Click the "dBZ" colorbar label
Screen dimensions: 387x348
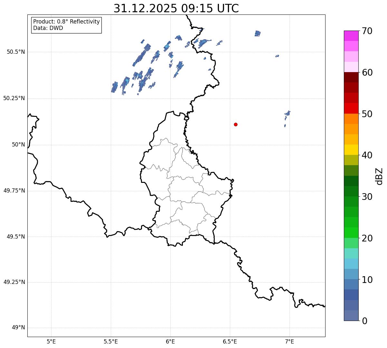379,176
